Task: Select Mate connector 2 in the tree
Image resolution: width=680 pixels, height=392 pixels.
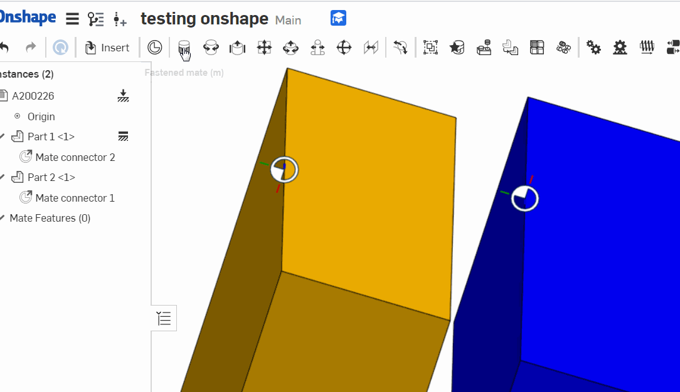Action: [75, 157]
